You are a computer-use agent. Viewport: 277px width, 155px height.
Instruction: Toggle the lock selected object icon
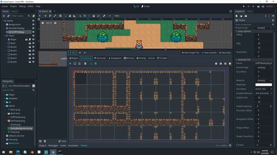(x=93, y=16)
